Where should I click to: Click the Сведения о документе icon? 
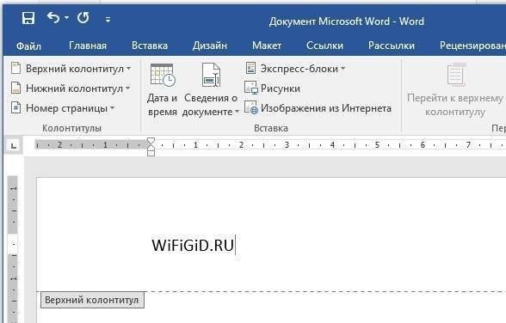pyautogui.click(x=211, y=75)
